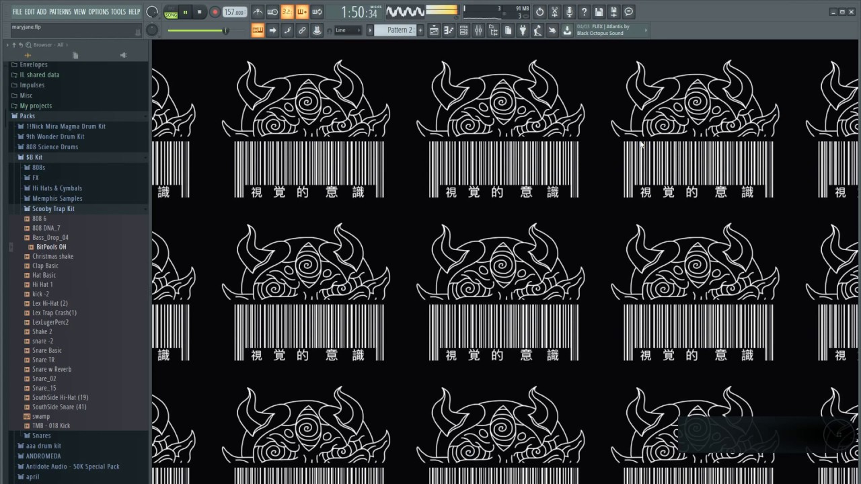The image size is (861, 484).
Task: Click the touch keyboard icon
Action: tap(552, 30)
